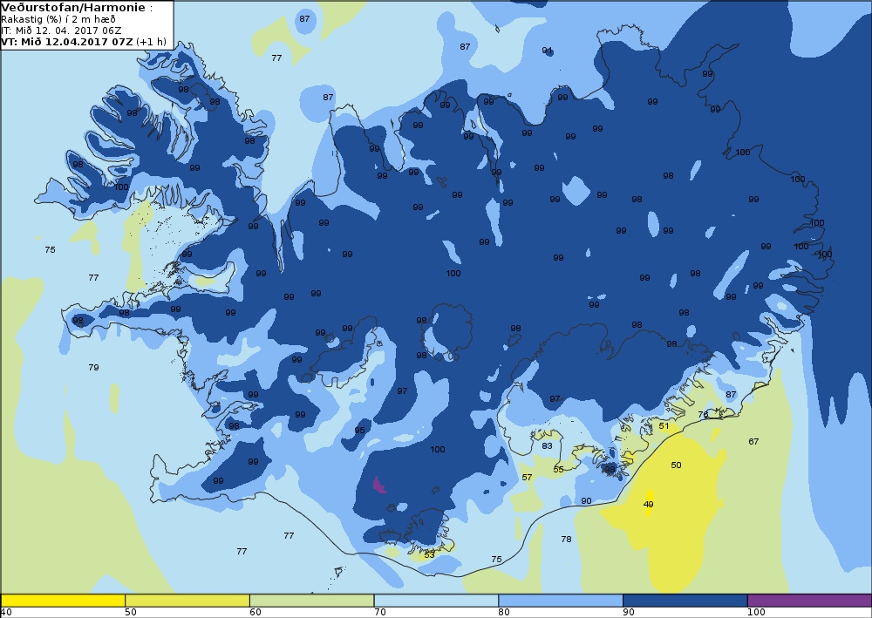The width and height of the screenshot is (872, 618).
Task: Click the humidity value '55' on the map
Action: tap(558, 470)
